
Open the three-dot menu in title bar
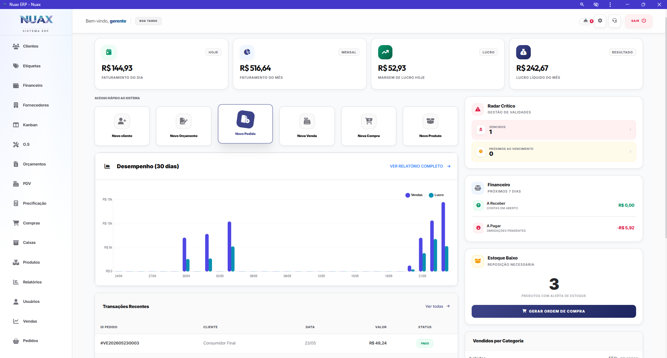(x=610, y=5)
